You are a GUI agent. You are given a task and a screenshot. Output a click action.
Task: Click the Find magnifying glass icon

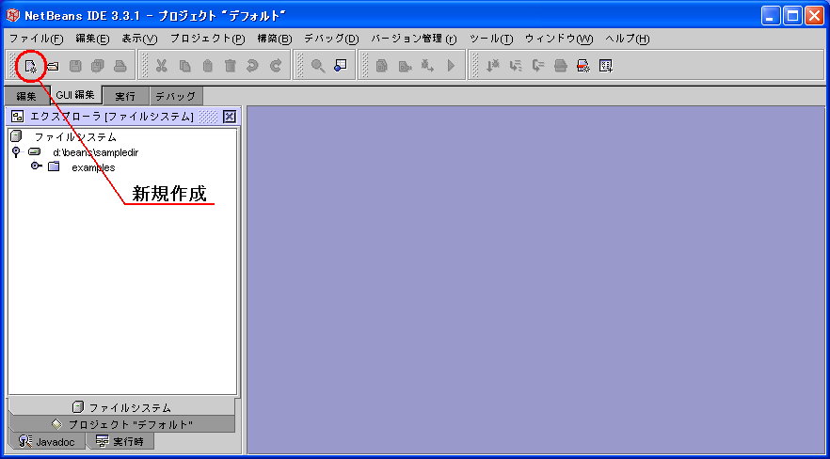coord(318,66)
